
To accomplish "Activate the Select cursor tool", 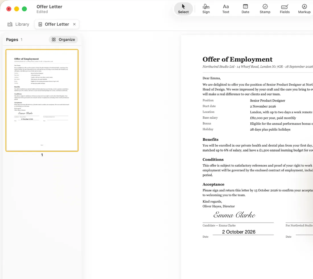I will 183,9.
